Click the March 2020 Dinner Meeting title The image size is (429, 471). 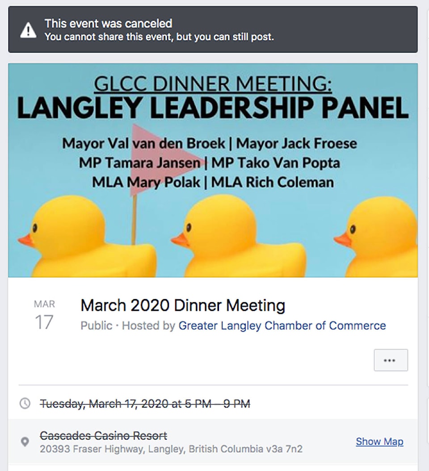tap(183, 305)
